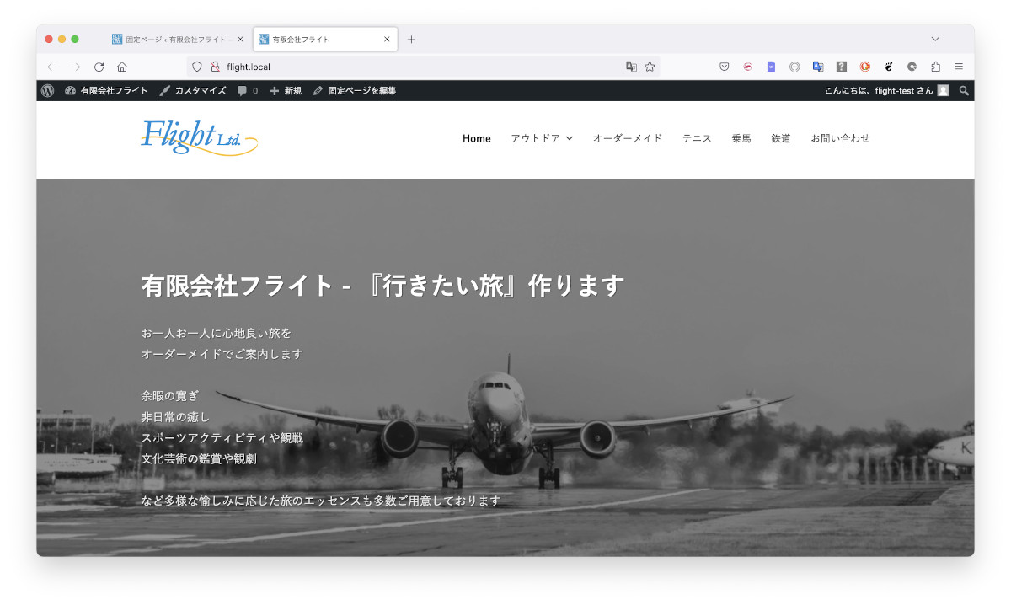Open a new browser tab

[411, 40]
